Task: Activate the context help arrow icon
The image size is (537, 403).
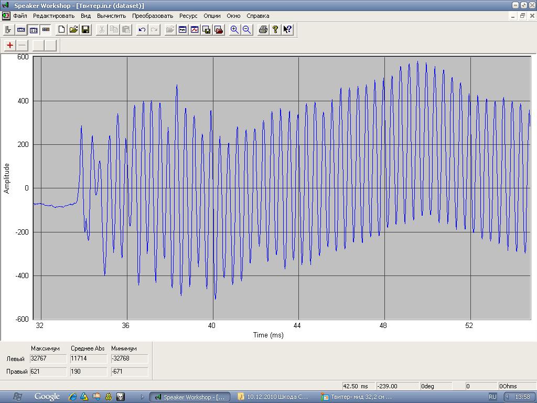Action: tap(287, 30)
